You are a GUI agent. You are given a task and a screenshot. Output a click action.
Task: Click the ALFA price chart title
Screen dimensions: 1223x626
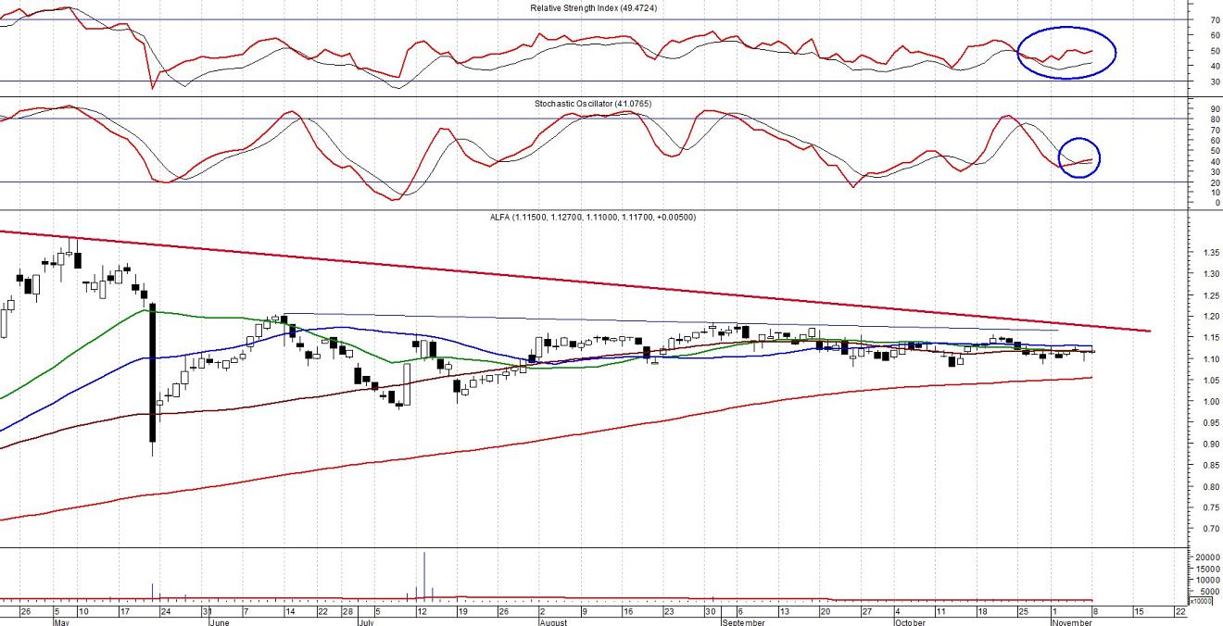pyautogui.click(x=592, y=218)
